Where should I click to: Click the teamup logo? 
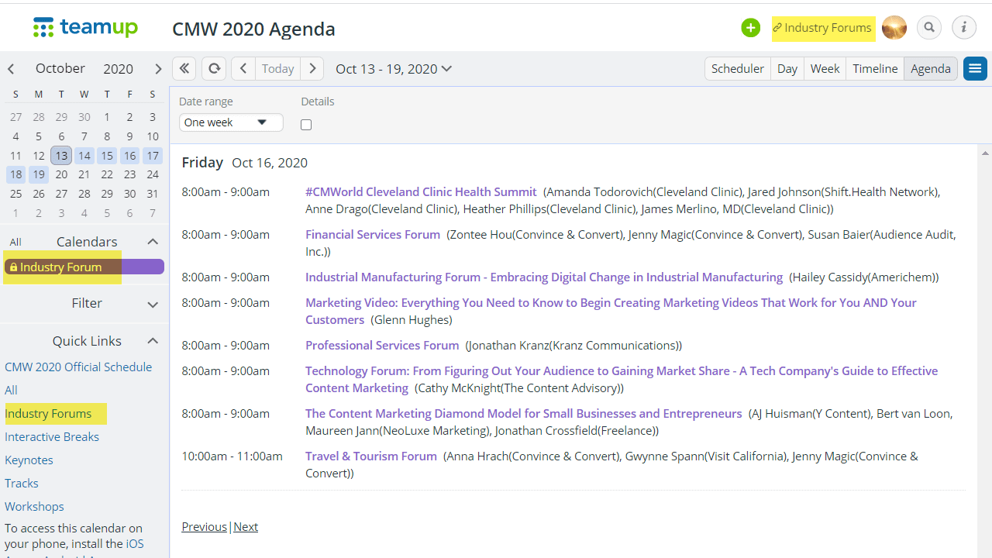pos(85,28)
